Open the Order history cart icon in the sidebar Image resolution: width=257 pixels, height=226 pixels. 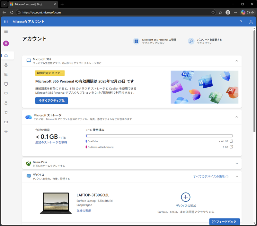[6, 113]
